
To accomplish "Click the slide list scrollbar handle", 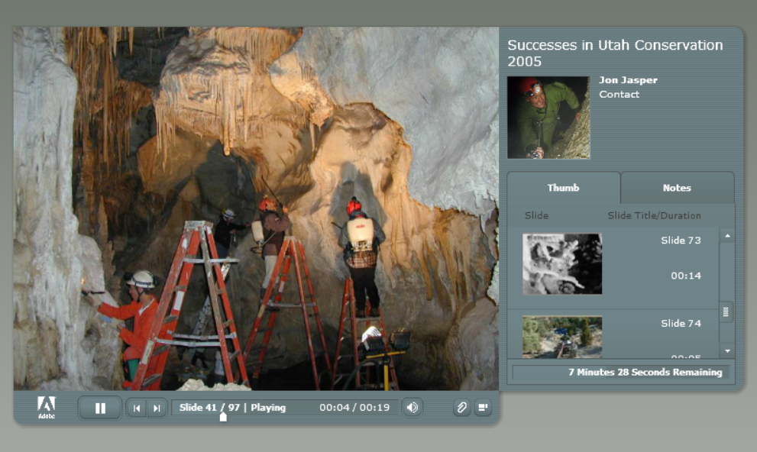I will pyautogui.click(x=726, y=312).
